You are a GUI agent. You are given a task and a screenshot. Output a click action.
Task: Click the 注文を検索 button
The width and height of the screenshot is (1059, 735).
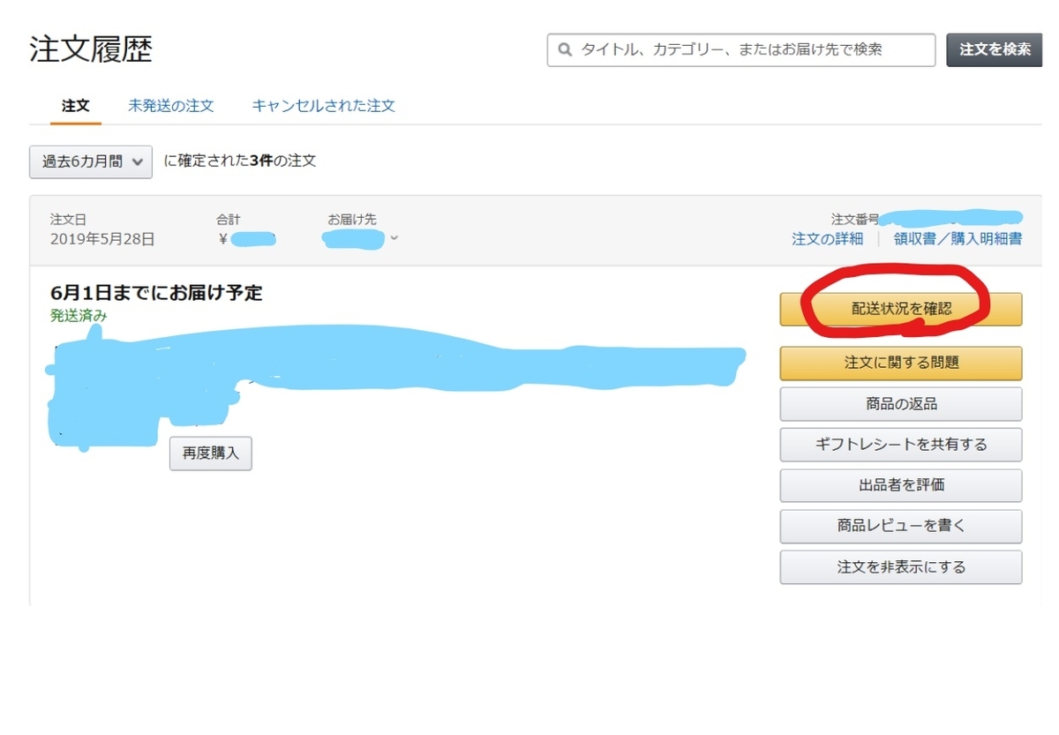click(995, 50)
